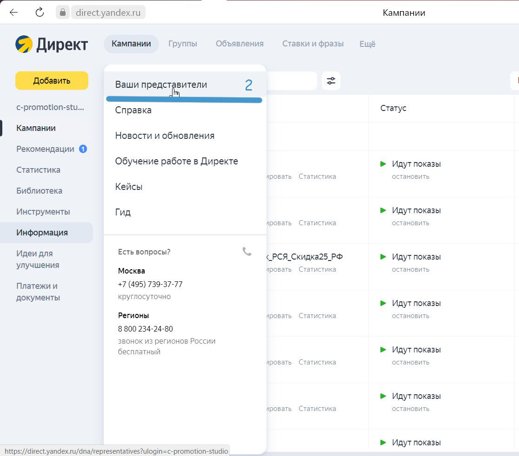Click the Moscow phone +7 (495) 739-37-77
The image size is (519, 456).
(x=150, y=284)
